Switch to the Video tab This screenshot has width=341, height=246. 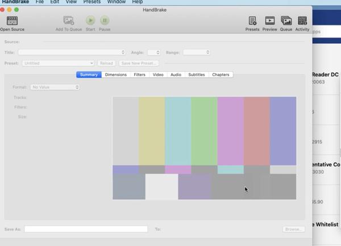tap(158, 75)
